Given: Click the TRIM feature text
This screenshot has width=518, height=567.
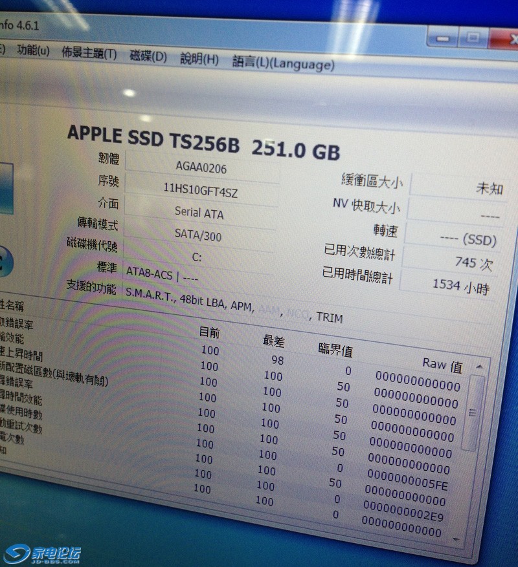Looking at the screenshot, I should tap(330, 318).
